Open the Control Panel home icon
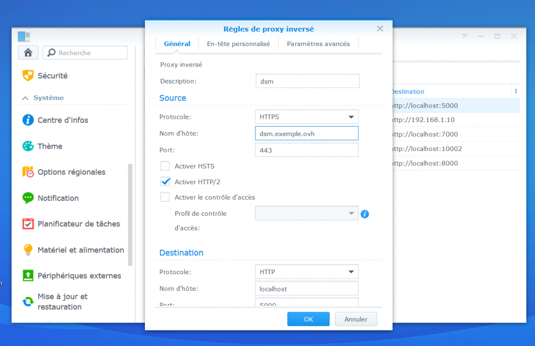Screen dimensions: 535x346 coord(28,52)
